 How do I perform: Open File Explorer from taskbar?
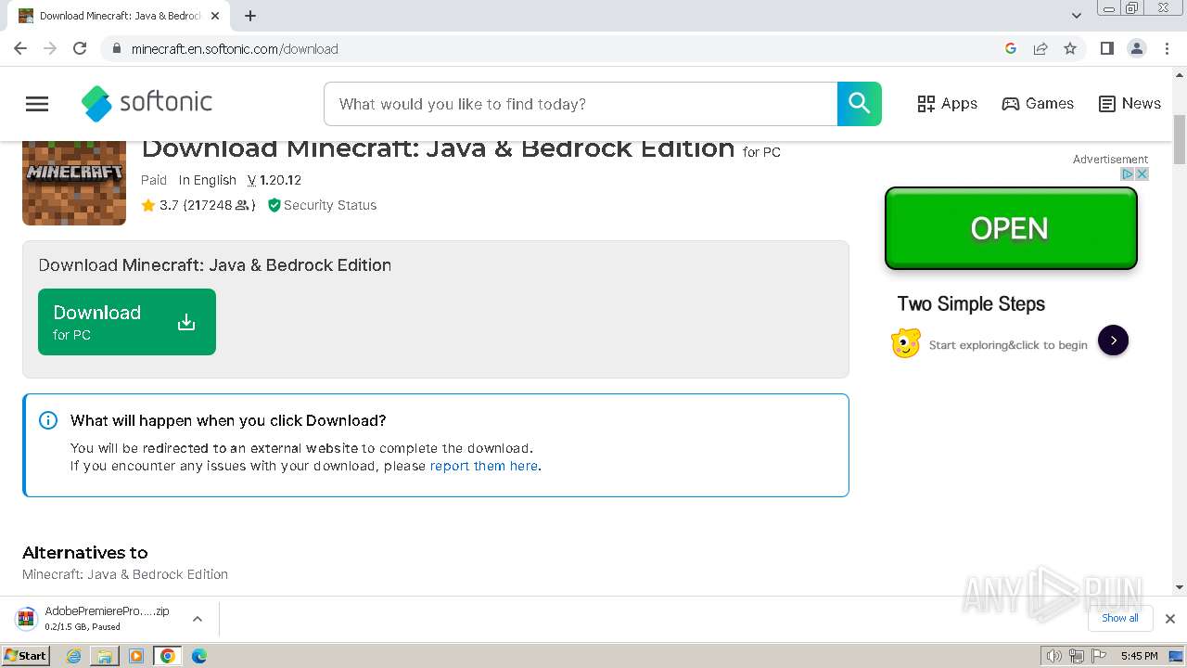105,656
